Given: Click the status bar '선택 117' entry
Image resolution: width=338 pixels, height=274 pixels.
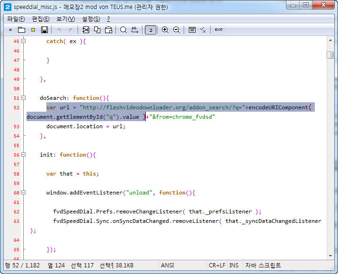Looking at the screenshot, I should (82, 265).
